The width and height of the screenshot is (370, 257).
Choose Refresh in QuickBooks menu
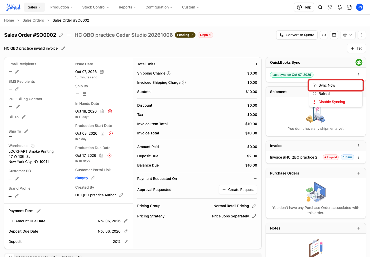pyautogui.click(x=336, y=94)
